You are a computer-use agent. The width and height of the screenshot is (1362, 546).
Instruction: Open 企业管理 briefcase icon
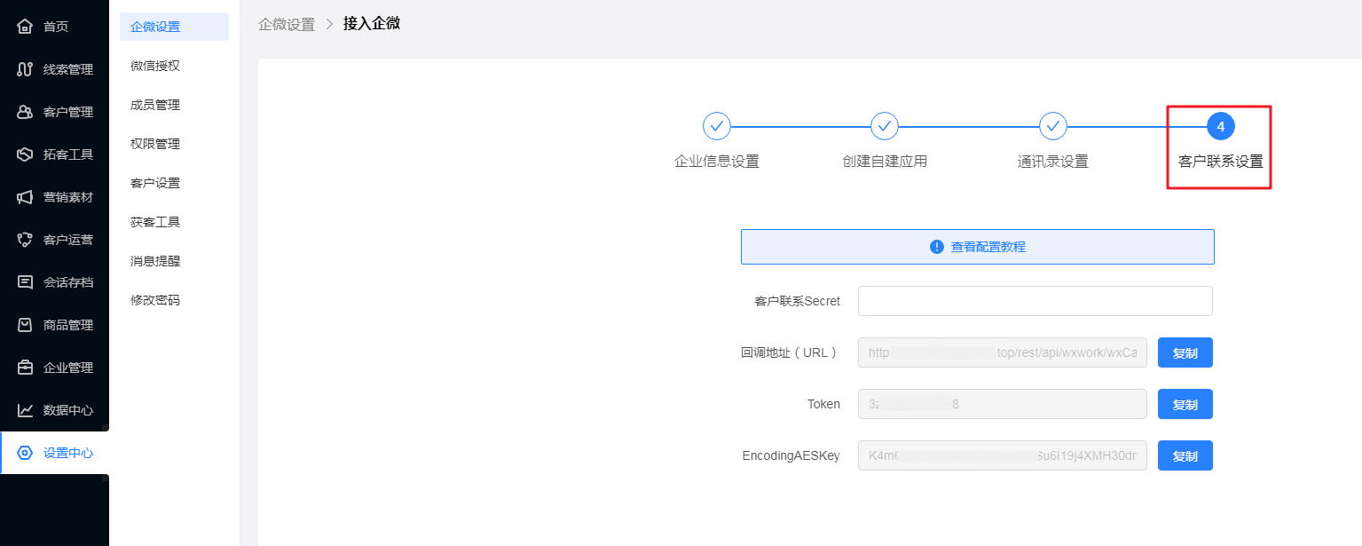pos(26,368)
